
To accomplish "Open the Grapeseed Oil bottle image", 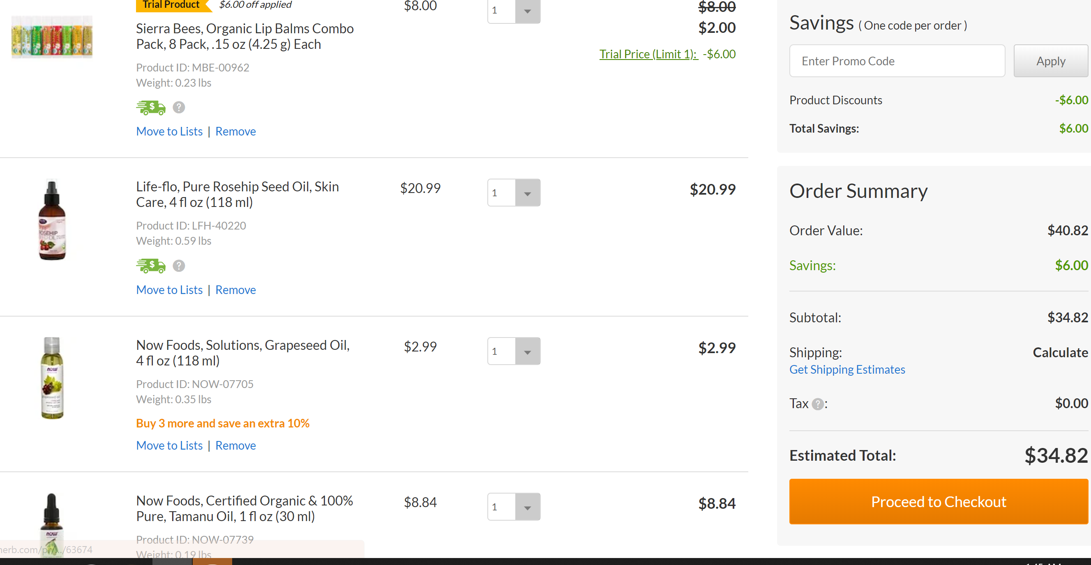I will 52,378.
